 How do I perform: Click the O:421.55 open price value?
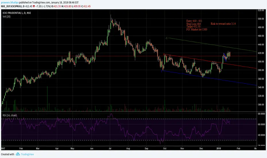[x=56, y=6]
